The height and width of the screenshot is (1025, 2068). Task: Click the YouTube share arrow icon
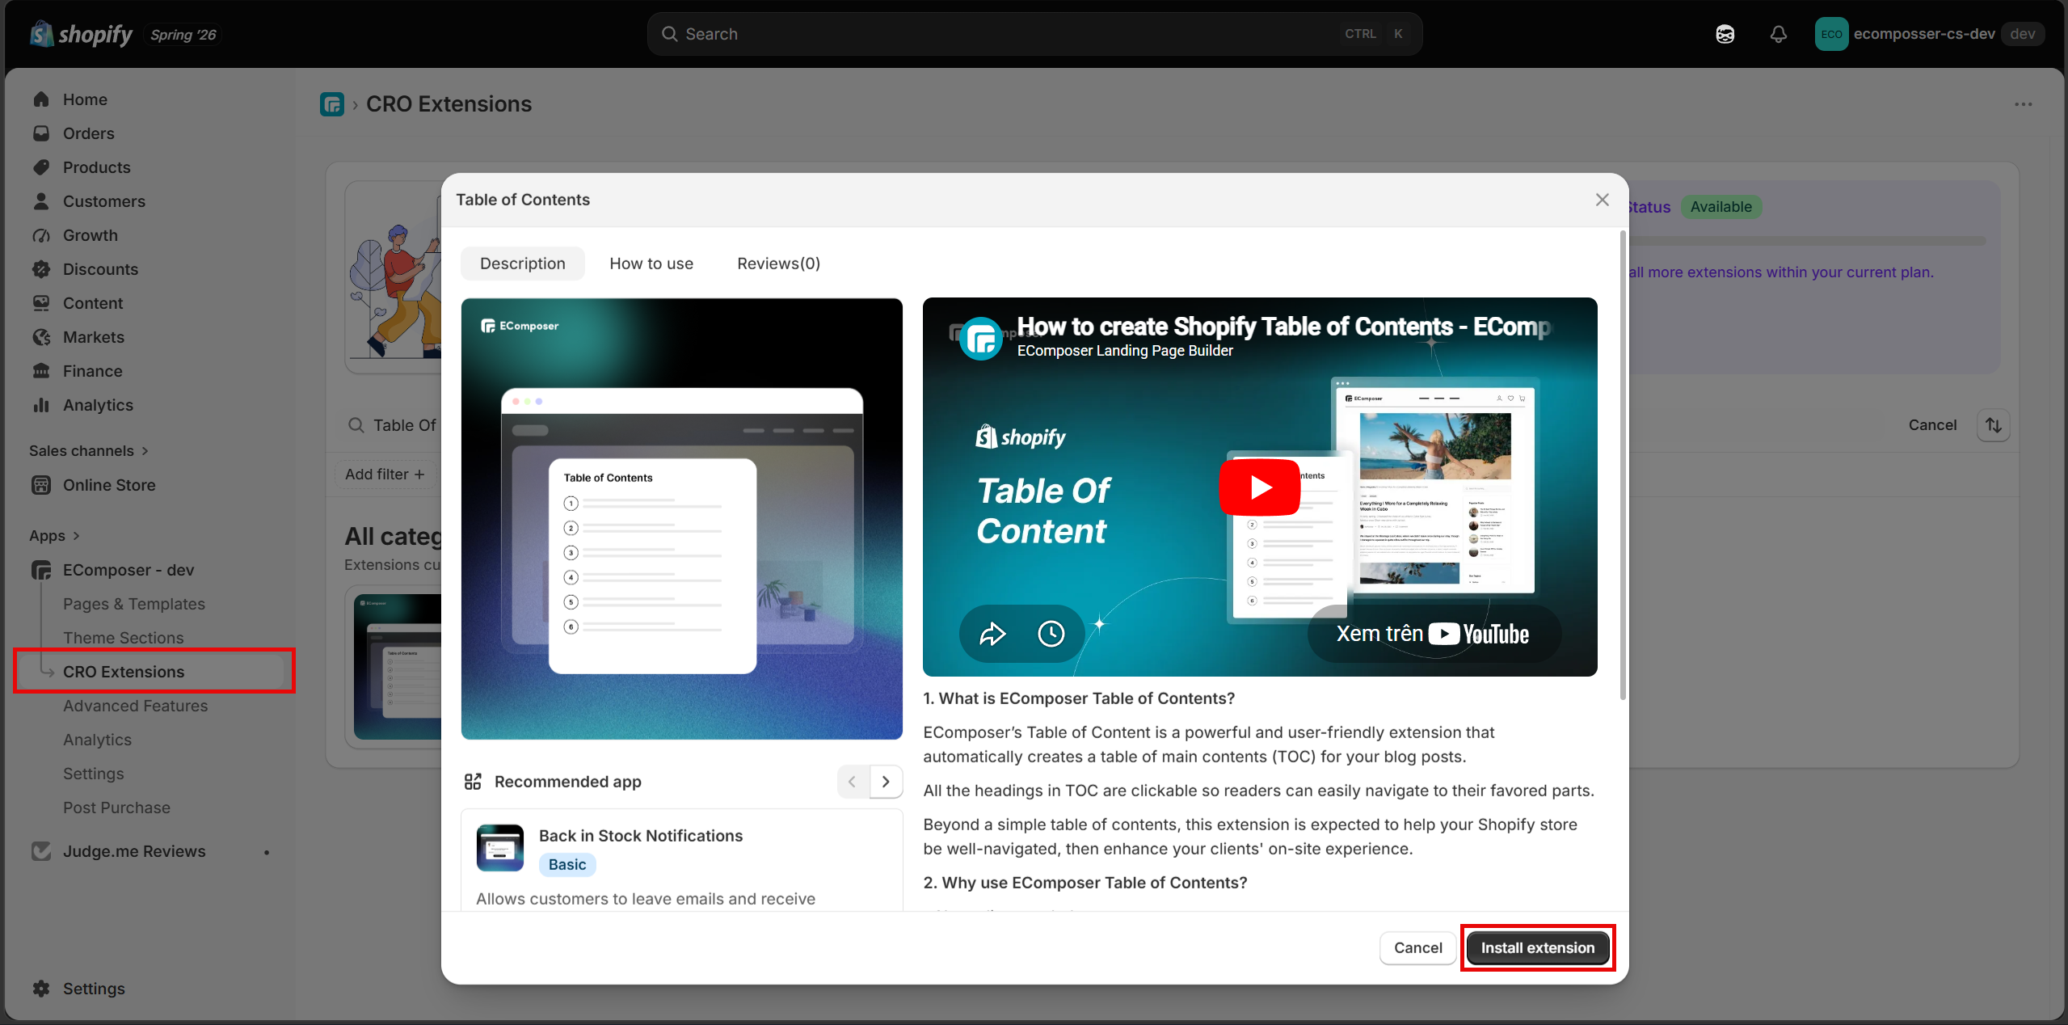pos(992,634)
